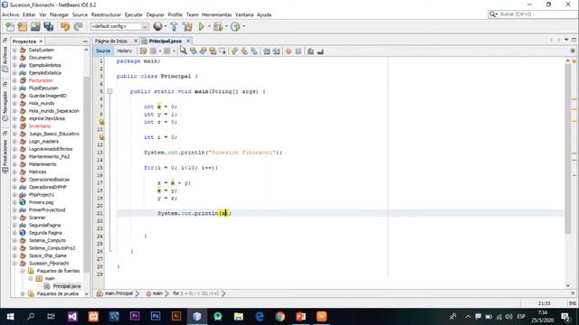579x325 pixels.
Task: Click the warning marker on line 9
Action: [101, 122]
